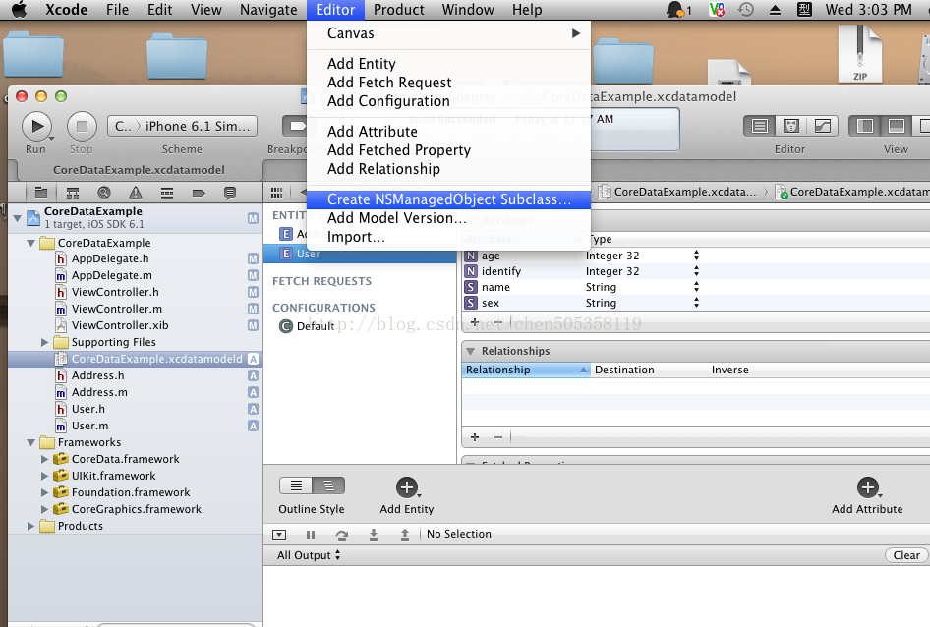
Task: Open the Product menu
Action: [x=398, y=10]
